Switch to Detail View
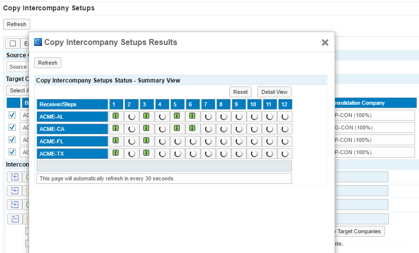The image size is (419, 253). (x=274, y=92)
